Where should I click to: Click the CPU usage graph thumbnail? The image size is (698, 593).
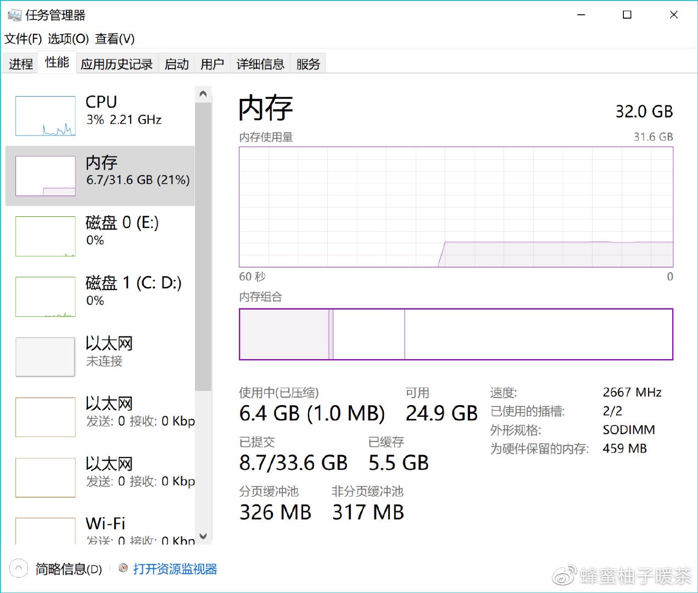(46, 116)
